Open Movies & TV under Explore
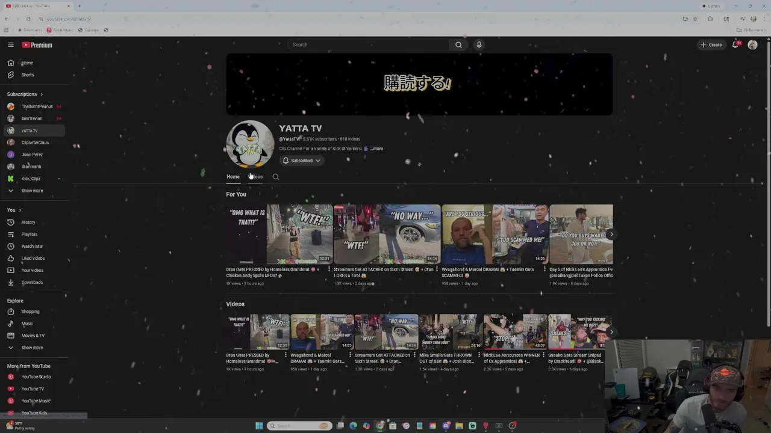 point(34,336)
